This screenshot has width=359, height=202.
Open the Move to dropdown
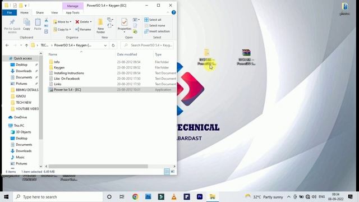(x=62, y=22)
